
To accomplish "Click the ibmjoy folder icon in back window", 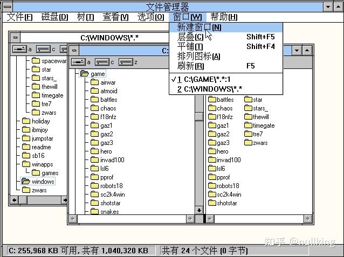I will [x=26, y=130].
